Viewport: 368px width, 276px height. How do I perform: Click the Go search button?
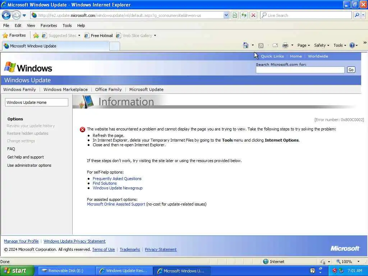coord(351,70)
